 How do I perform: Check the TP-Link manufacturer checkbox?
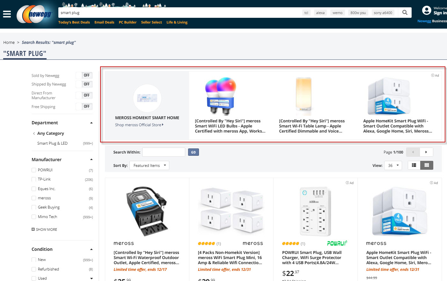(34, 179)
